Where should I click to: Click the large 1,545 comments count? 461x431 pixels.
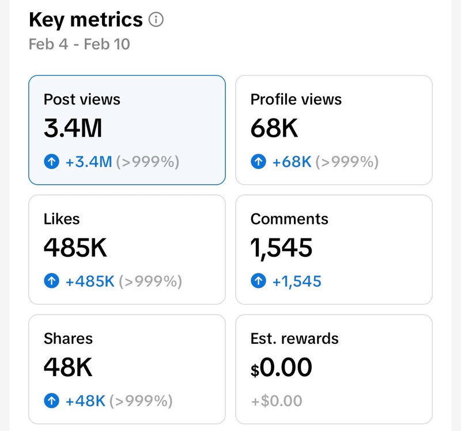[x=281, y=248]
